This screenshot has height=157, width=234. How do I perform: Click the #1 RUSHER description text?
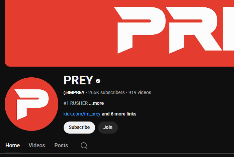coord(76,103)
